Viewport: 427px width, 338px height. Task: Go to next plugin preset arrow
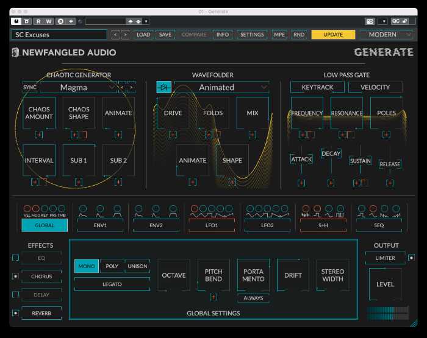pos(125,35)
